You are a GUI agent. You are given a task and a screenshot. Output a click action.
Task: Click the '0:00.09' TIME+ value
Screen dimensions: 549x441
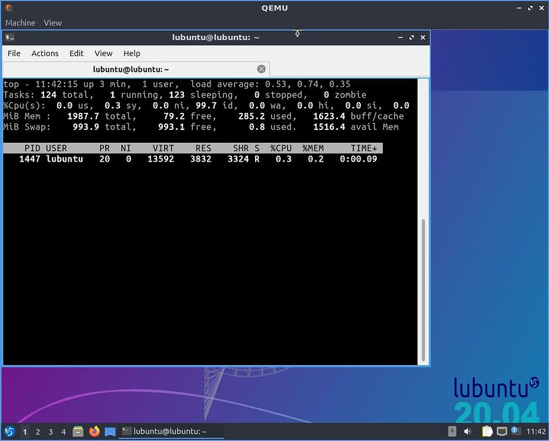point(359,159)
